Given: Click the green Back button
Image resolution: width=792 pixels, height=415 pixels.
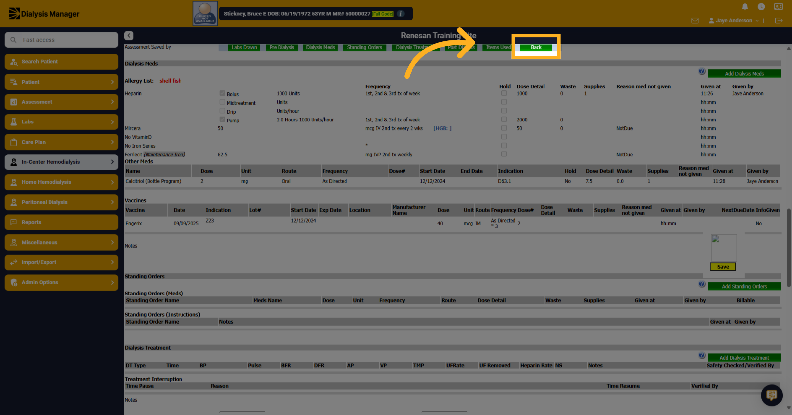Looking at the screenshot, I should tap(536, 47).
